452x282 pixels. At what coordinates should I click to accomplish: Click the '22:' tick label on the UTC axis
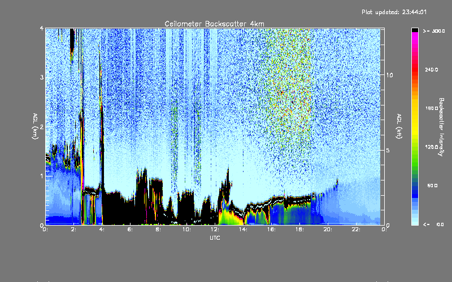click(x=356, y=230)
